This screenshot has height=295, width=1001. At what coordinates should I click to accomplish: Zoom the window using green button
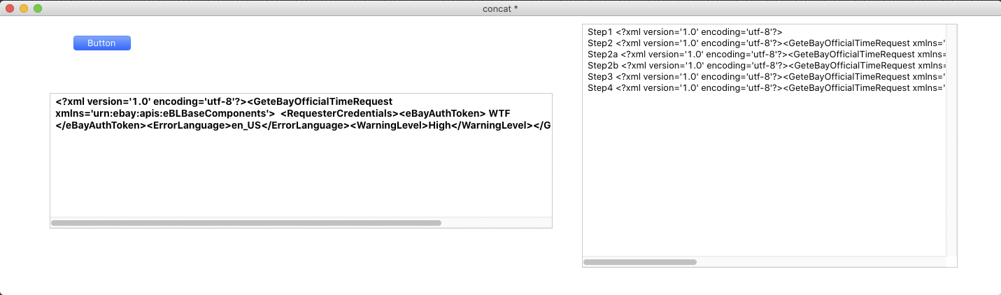point(38,8)
